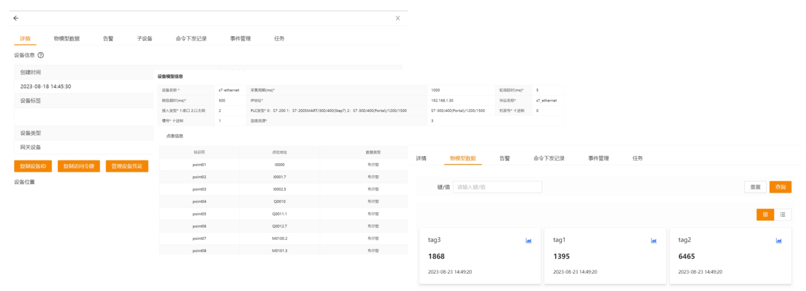Open the chart icon on tag2 card
The image size is (806, 291).
click(x=779, y=241)
